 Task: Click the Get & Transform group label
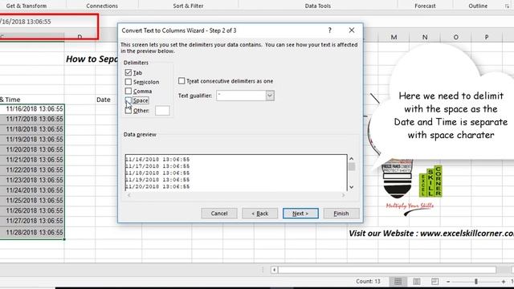coord(27,6)
